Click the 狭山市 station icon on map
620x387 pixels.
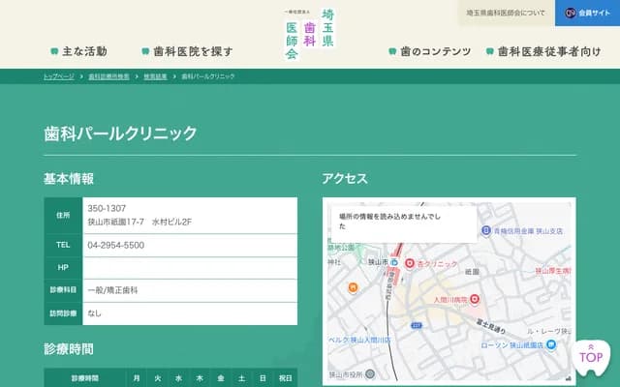point(394,263)
